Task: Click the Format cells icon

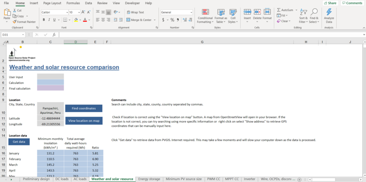Action: (x=267, y=12)
